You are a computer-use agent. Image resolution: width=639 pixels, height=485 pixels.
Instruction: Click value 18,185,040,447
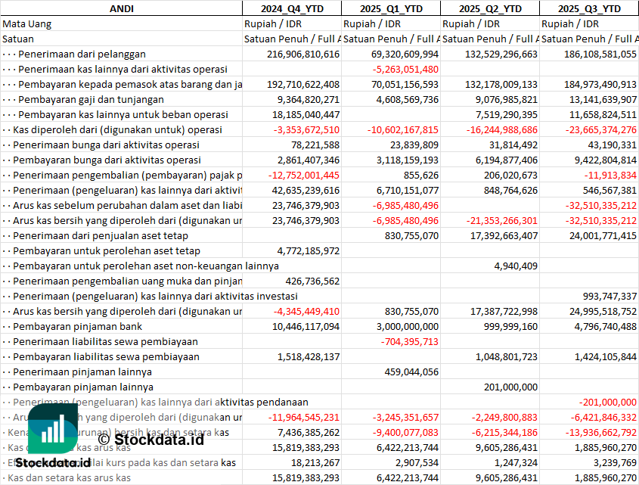pyautogui.click(x=306, y=114)
